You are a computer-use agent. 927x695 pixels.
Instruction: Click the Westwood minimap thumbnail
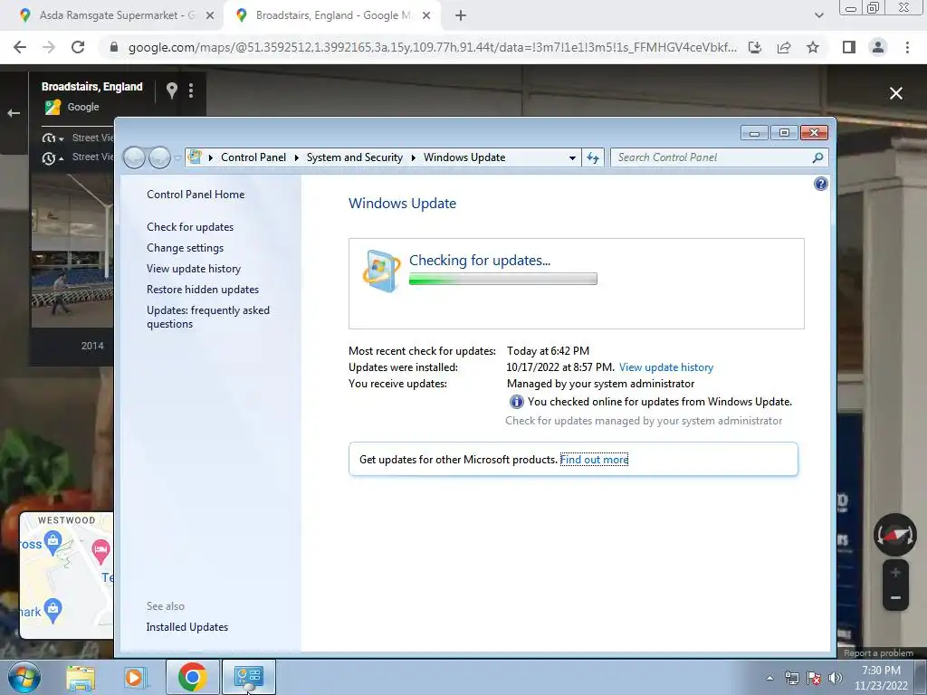66,576
